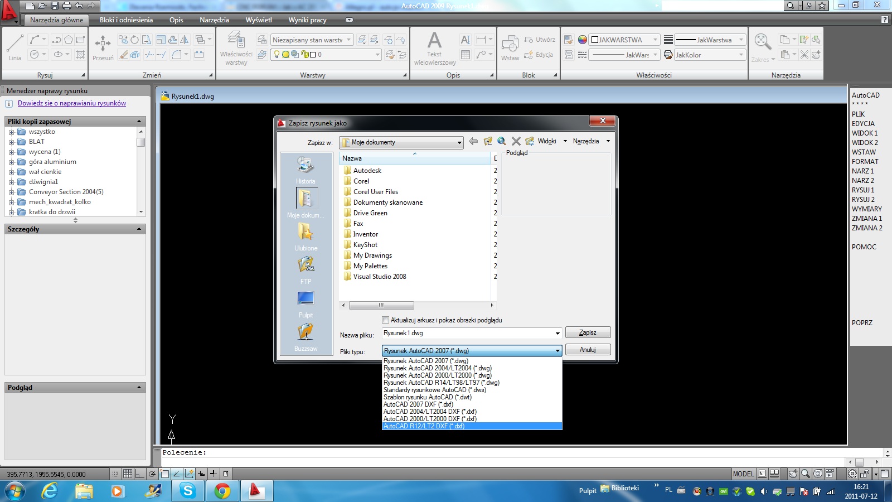The image size is (892, 502).
Task: Open Buzzsaw in the dialog places bar
Action: point(306,337)
